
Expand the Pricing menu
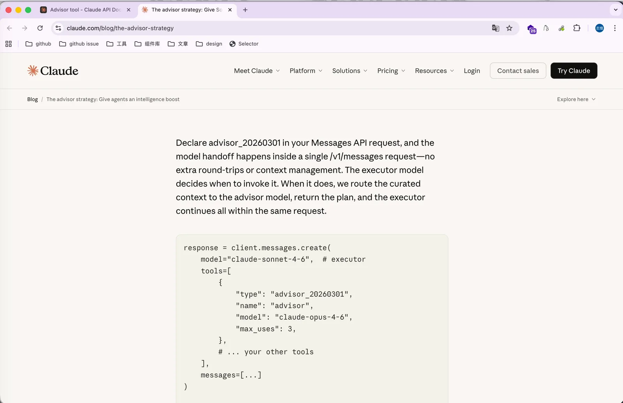pos(391,71)
